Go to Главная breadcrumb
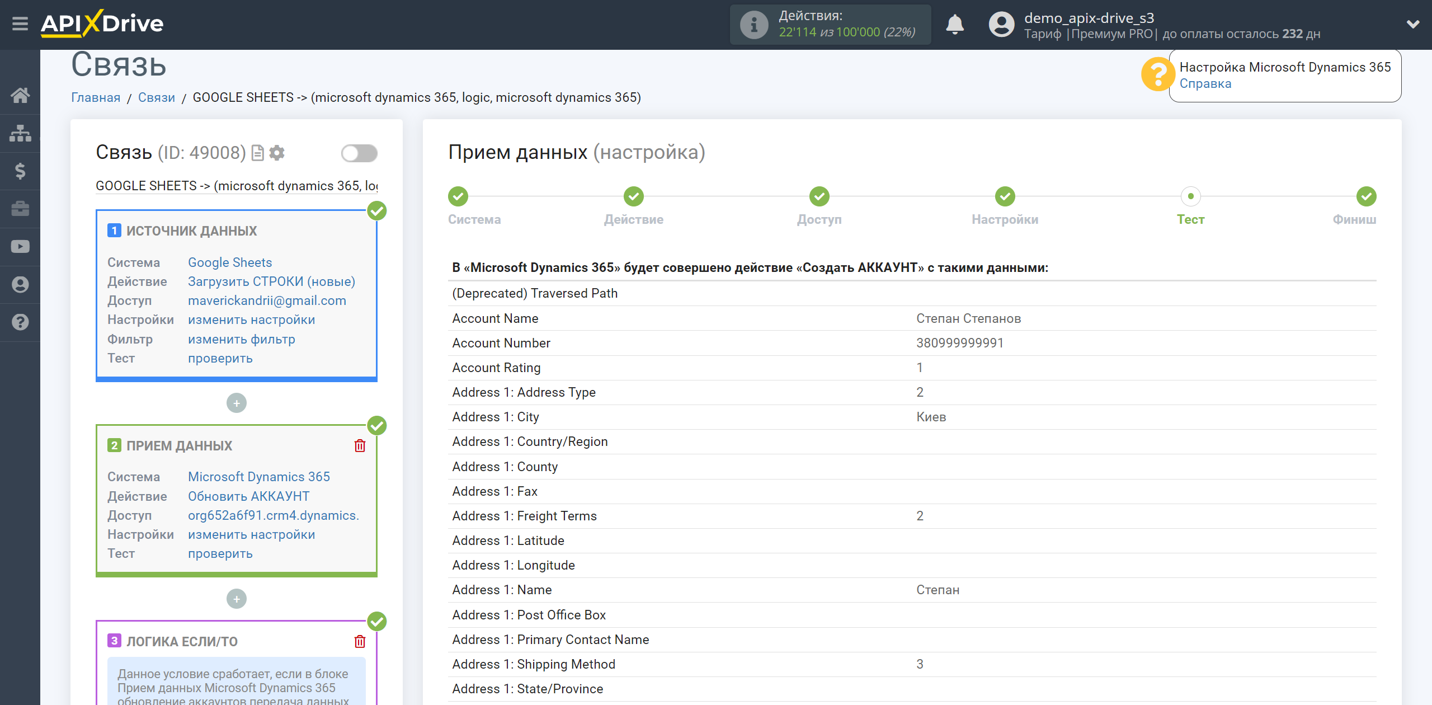Image resolution: width=1432 pixels, height=705 pixels. pos(96,97)
